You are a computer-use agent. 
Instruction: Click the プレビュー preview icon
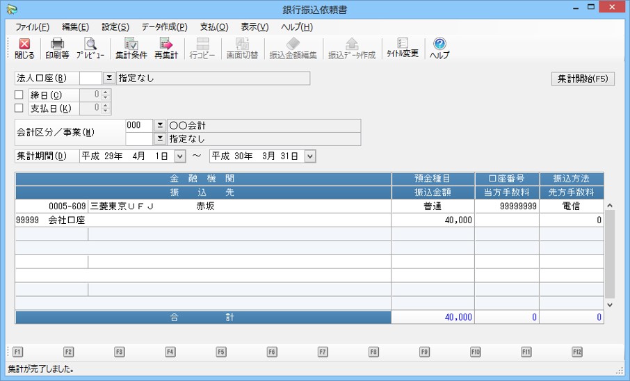click(90, 48)
